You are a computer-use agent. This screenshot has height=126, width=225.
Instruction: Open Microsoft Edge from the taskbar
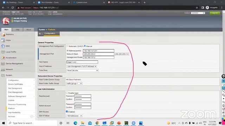(75, 123)
